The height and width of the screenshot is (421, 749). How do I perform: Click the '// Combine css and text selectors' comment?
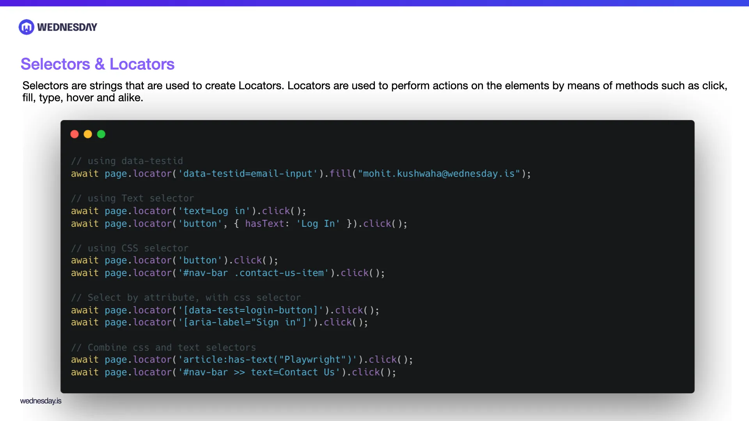tap(163, 347)
